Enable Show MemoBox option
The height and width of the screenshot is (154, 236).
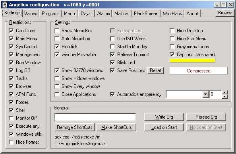(57, 31)
